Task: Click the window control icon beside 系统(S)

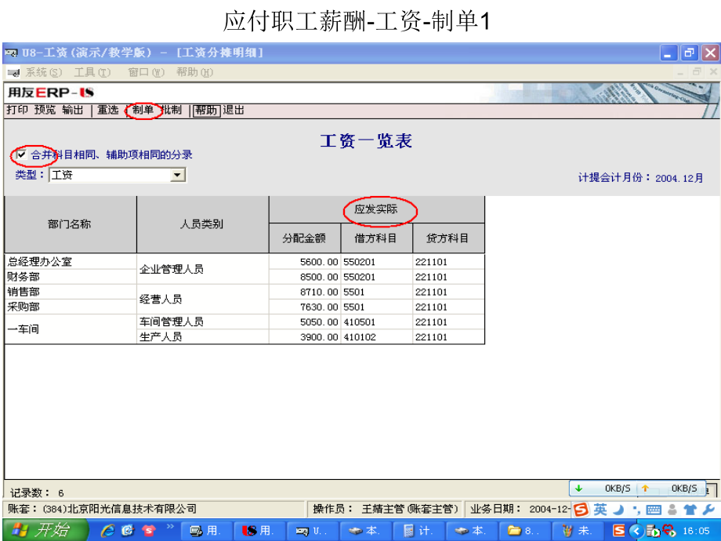Action: tap(14, 72)
